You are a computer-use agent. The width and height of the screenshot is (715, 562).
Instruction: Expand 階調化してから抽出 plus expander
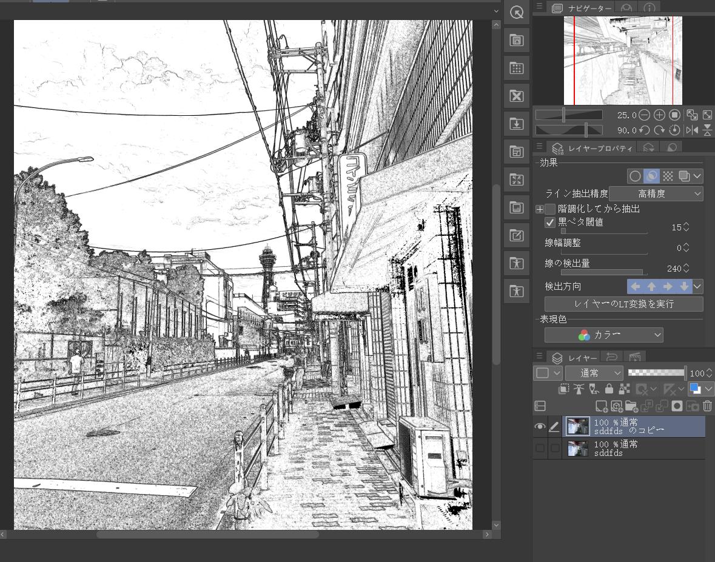point(540,209)
